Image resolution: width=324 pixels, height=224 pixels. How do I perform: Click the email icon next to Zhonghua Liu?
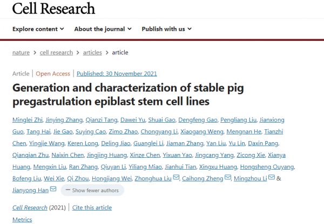pos(176,177)
